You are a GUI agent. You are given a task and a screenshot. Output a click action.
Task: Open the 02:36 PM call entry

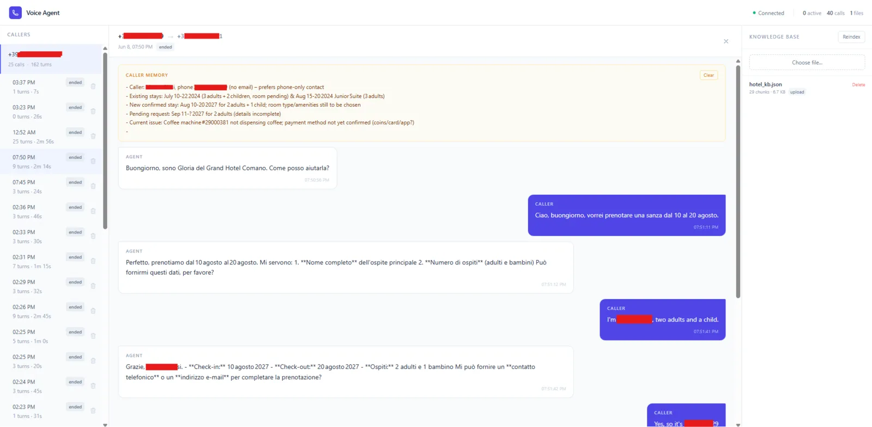(x=51, y=212)
